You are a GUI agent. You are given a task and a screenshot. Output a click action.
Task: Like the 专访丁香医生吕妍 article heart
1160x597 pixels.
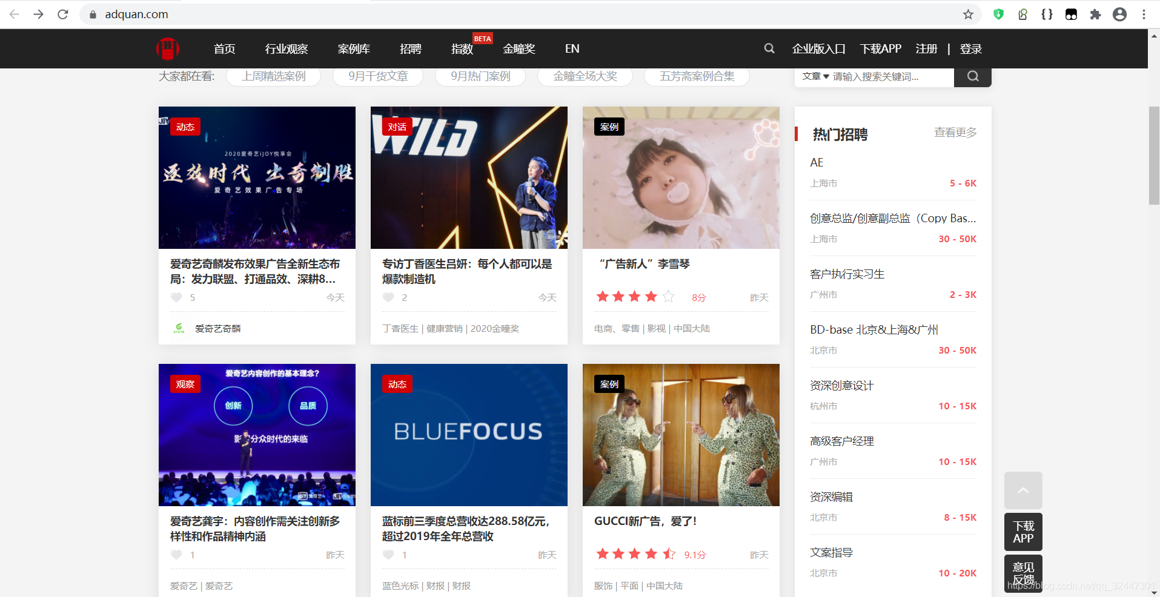click(x=388, y=297)
